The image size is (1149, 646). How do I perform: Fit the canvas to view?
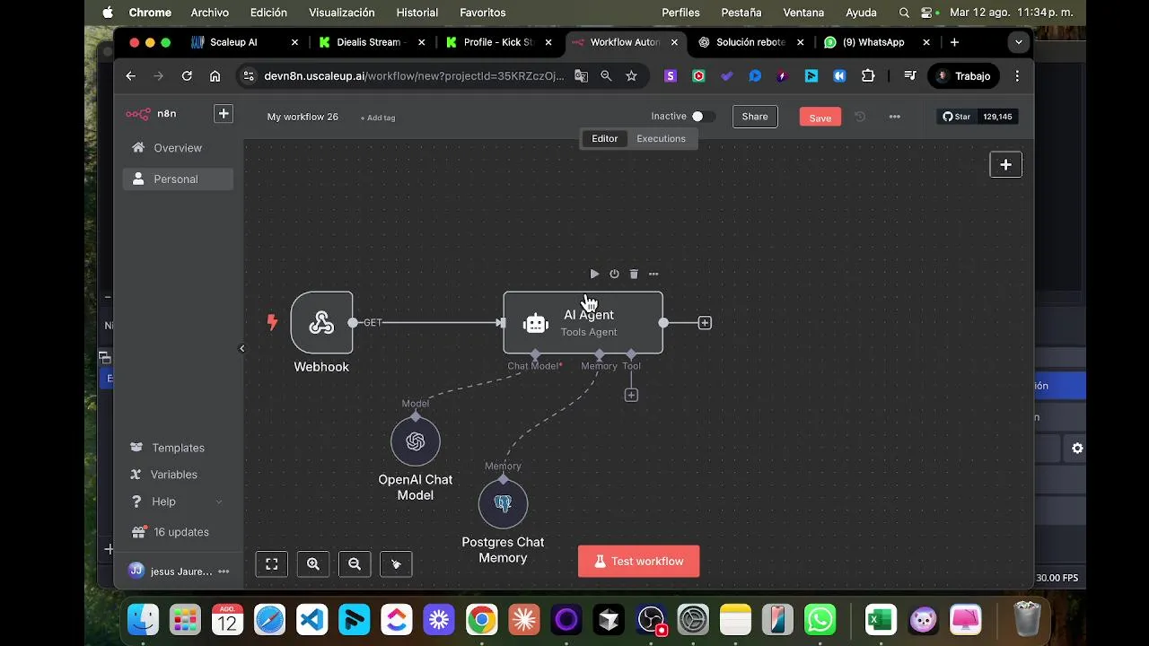[271, 563]
